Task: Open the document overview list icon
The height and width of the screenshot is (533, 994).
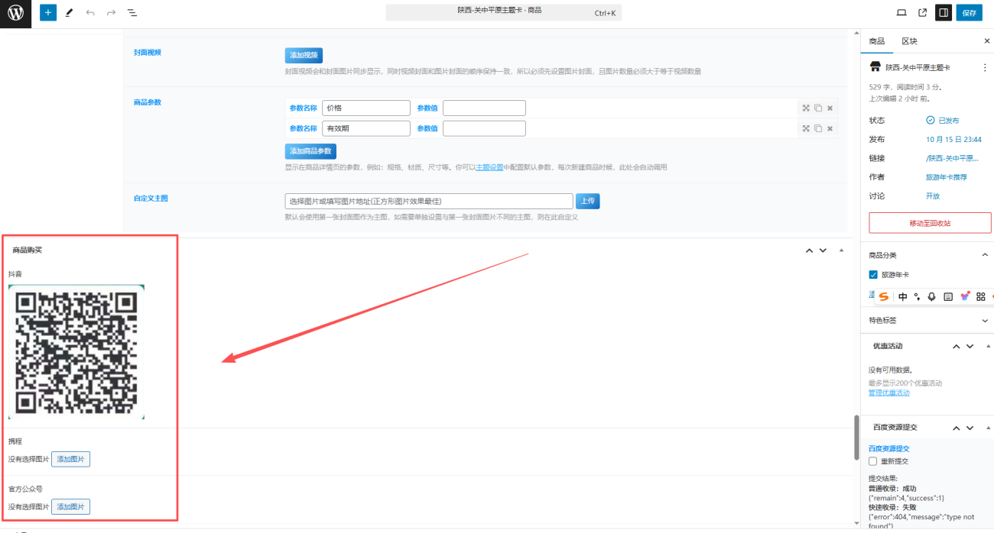Action: click(x=132, y=13)
